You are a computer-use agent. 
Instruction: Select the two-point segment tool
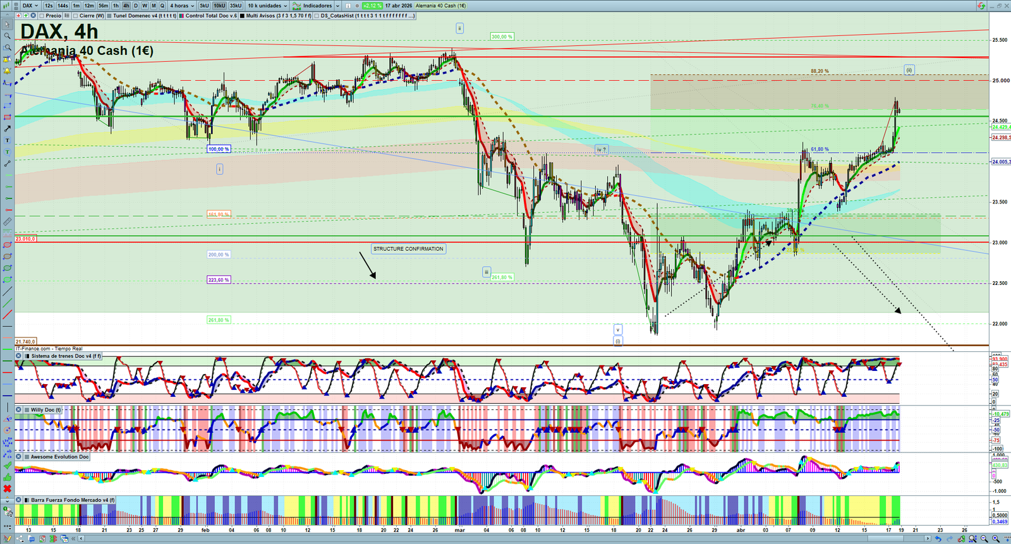coord(7,164)
